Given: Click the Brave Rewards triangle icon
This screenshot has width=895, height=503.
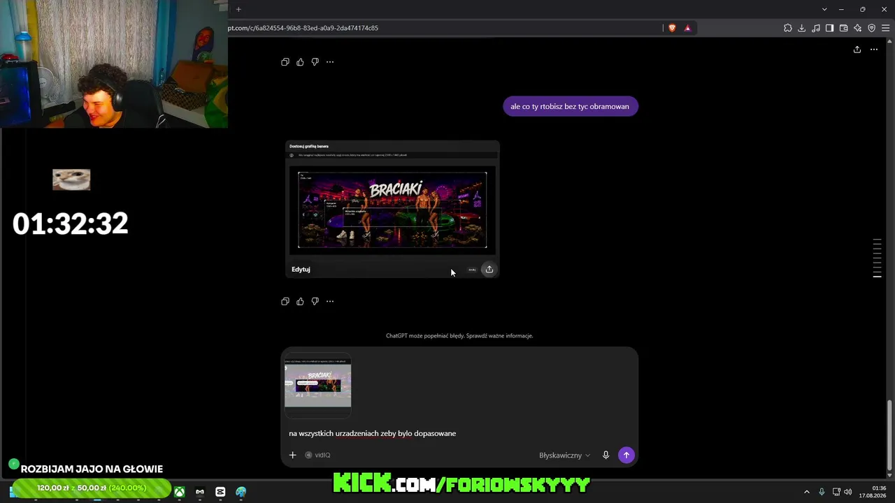Looking at the screenshot, I should coord(687,28).
